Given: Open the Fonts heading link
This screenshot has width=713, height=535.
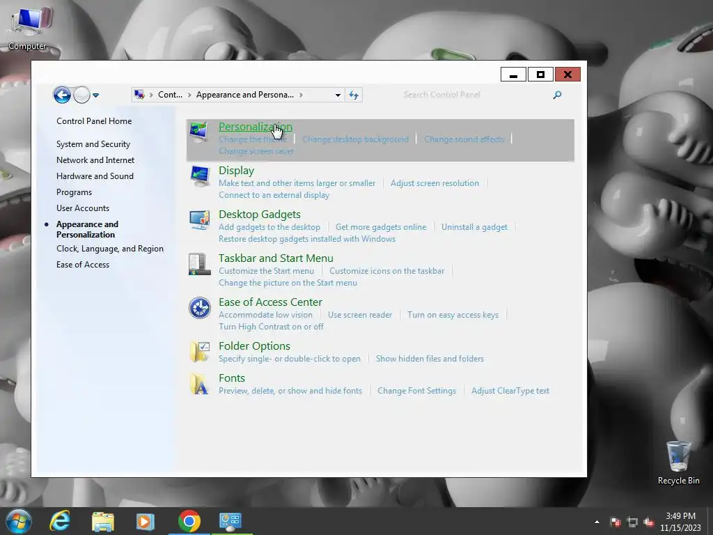Looking at the screenshot, I should click(x=232, y=378).
